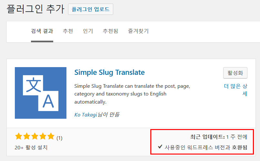
Task: Click the 플러그인 추가 page heading
Action: pos(35,9)
